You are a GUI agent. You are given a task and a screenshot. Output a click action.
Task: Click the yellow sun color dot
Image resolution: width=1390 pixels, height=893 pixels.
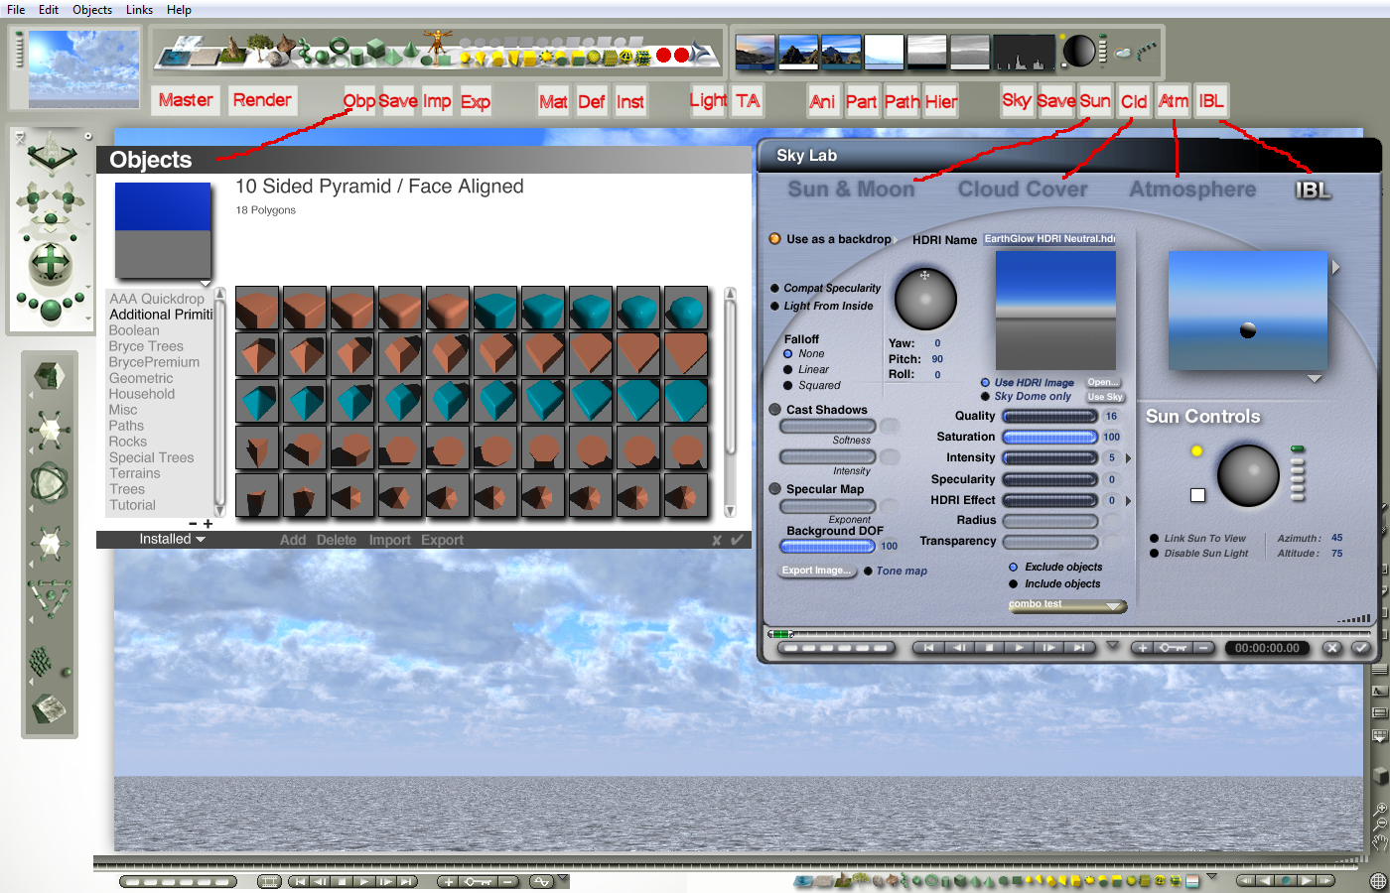pos(1196,451)
